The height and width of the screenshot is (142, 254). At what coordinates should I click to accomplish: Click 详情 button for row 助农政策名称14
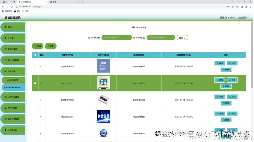(x=220, y=63)
